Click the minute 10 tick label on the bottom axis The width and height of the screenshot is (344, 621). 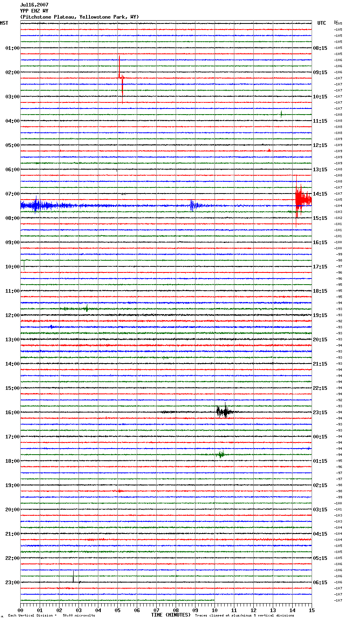click(x=214, y=610)
